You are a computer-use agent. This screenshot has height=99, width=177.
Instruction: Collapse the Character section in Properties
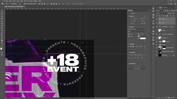(128, 27)
